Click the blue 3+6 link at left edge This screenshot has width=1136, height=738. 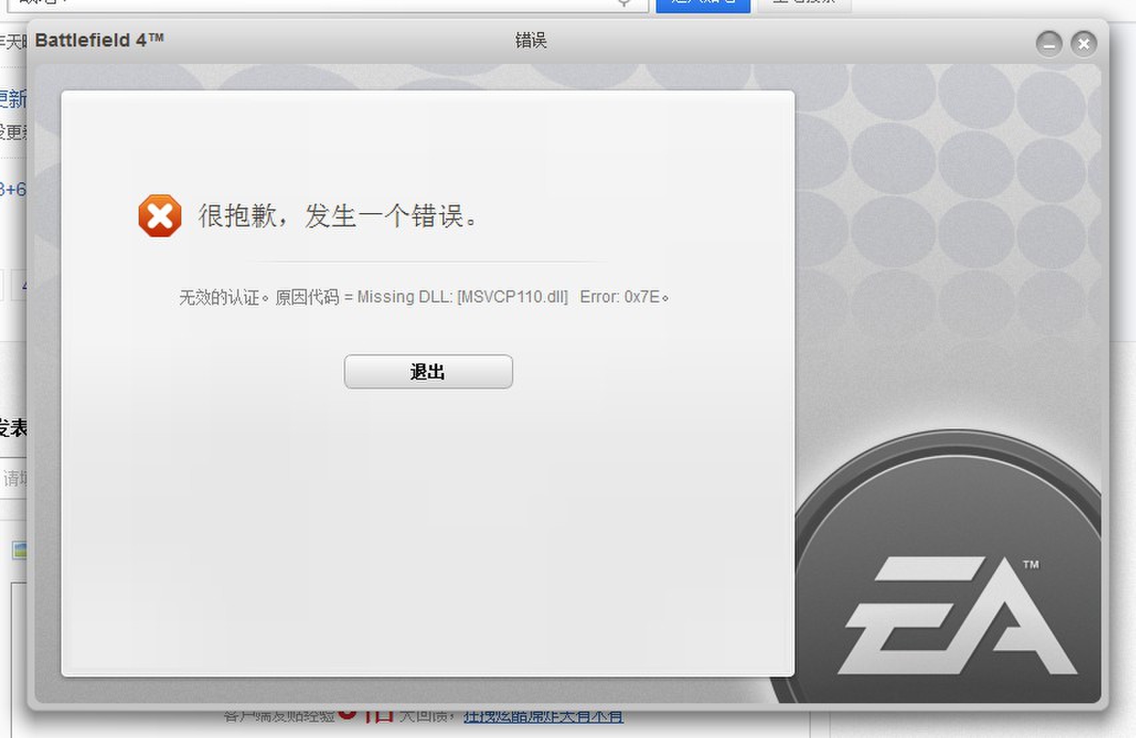(x=13, y=190)
